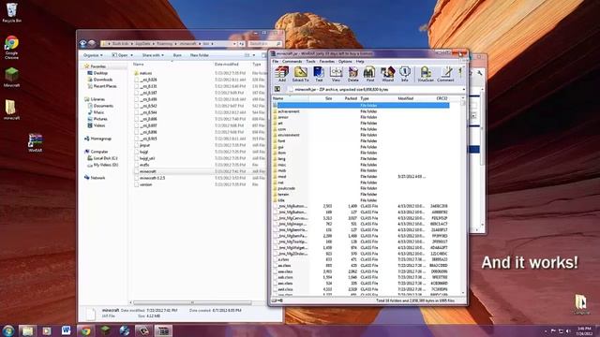
Task: Open the view options dropdown in Explorer
Action: pyautogui.click(x=254, y=55)
